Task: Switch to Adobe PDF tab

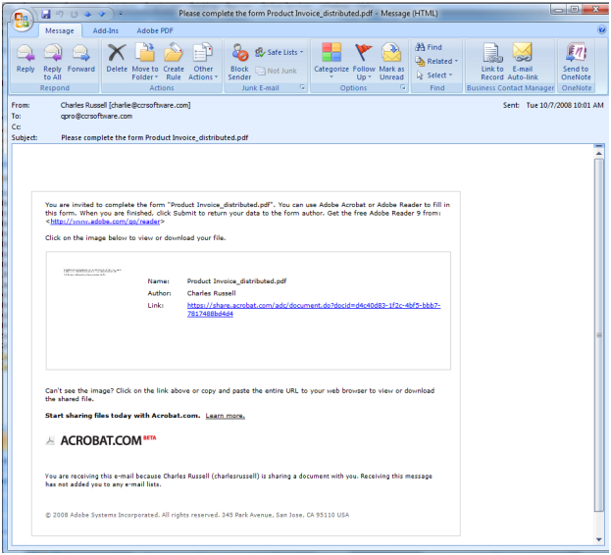Action: coord(155,30)
